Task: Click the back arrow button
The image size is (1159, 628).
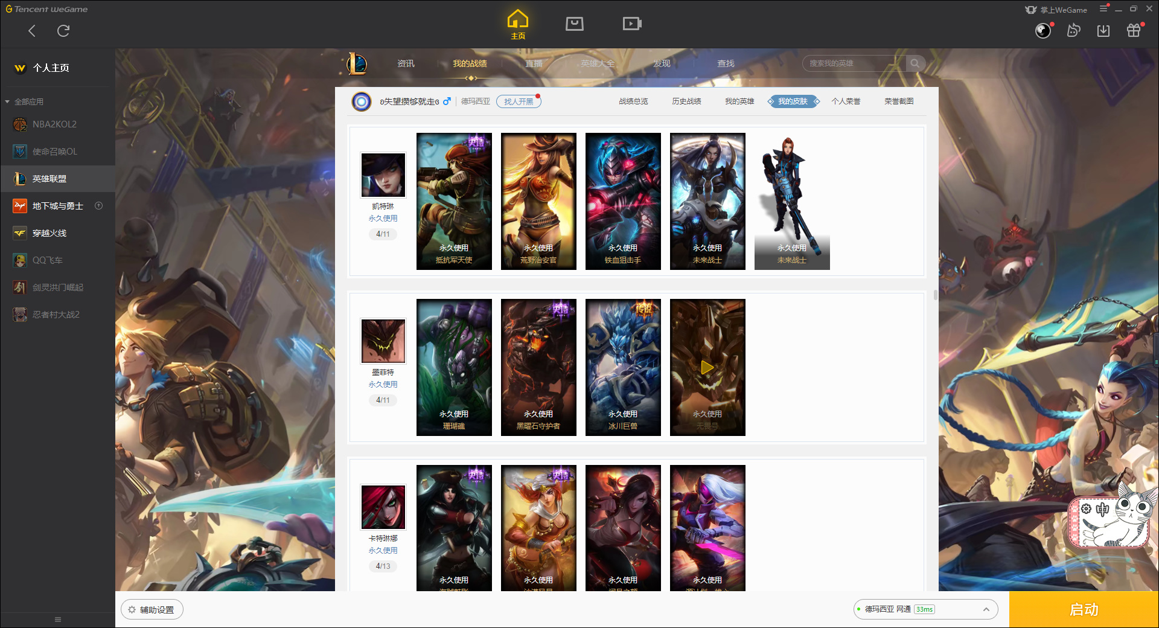Action: pos(32,31)
